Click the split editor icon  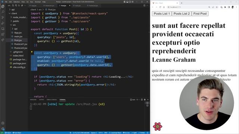tap(144, 6)
